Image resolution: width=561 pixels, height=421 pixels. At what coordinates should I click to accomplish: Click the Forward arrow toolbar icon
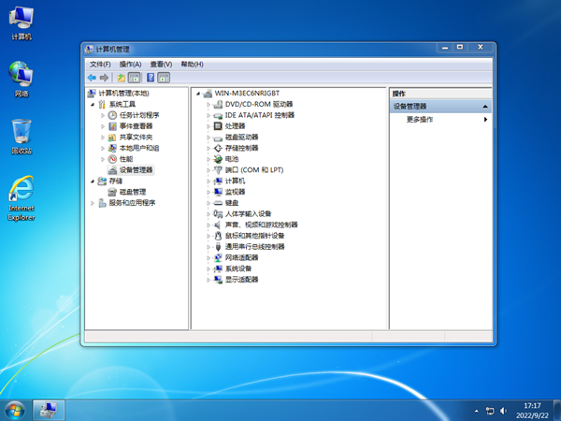coord(104,78)
